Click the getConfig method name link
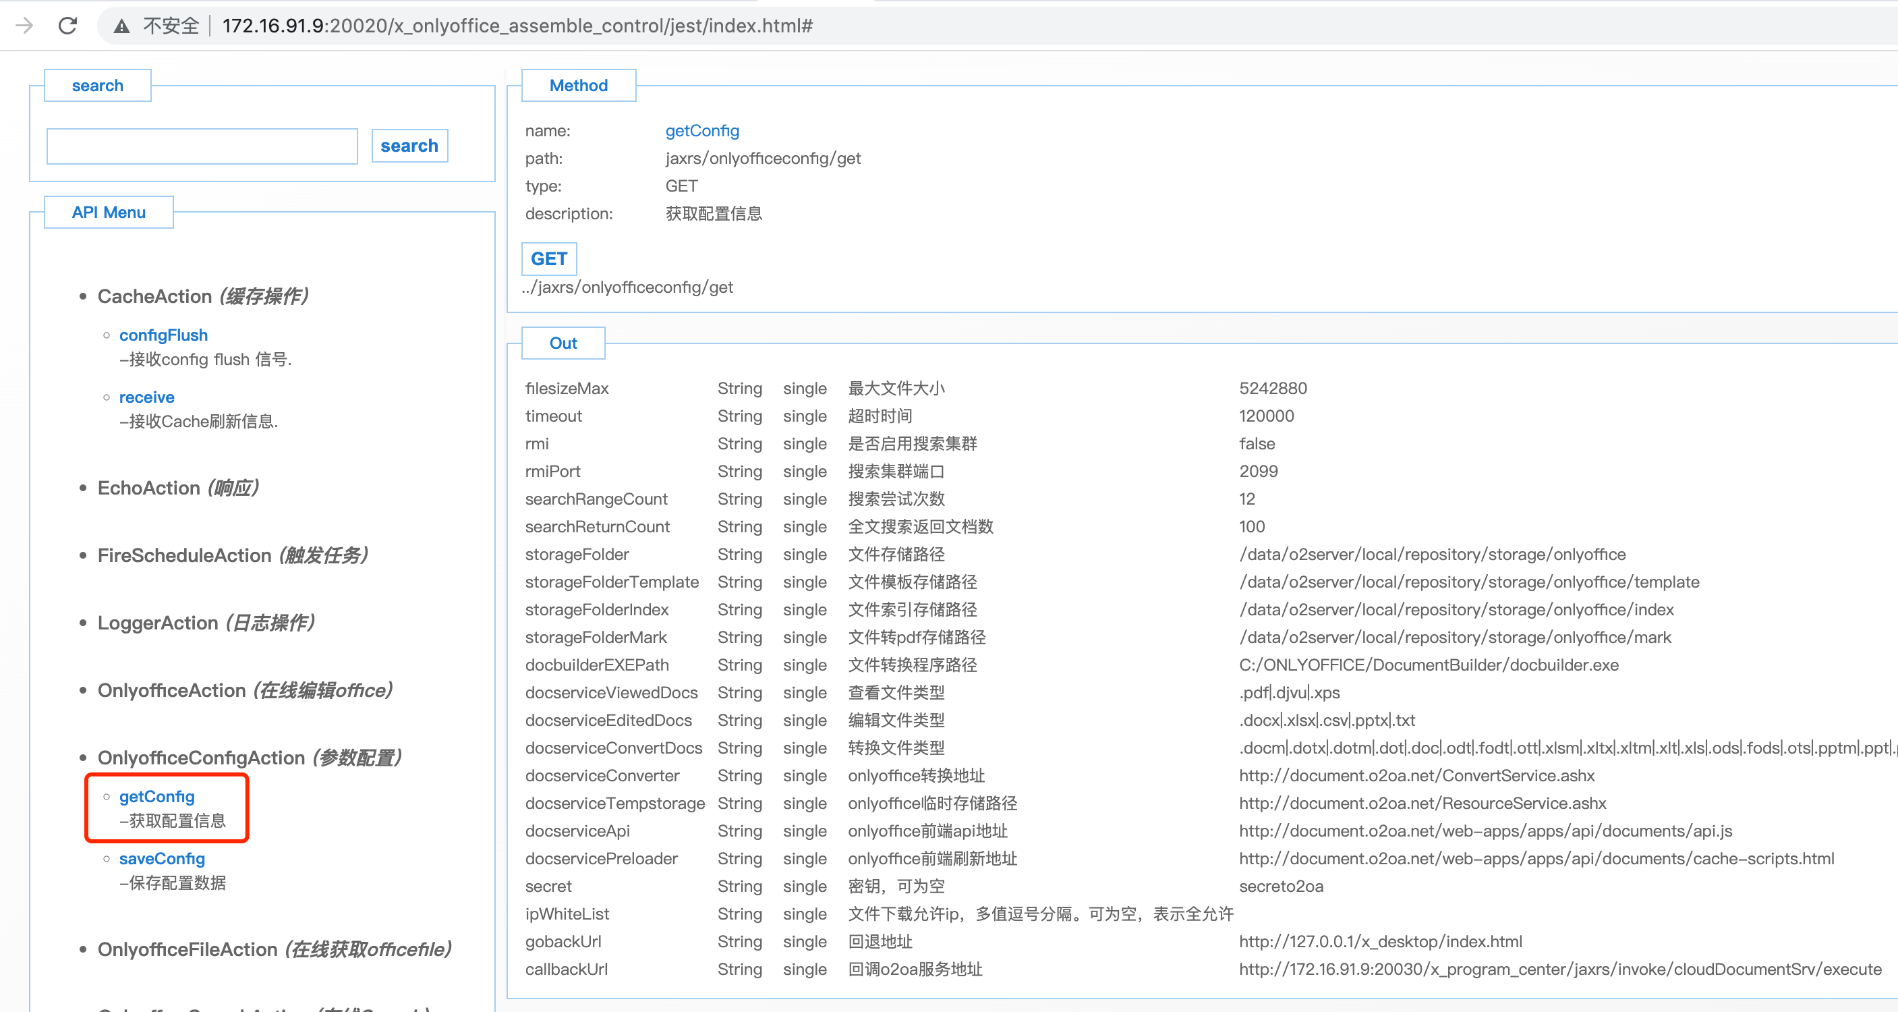This screenshot has height=1012, width=1898. coord(701,130)
